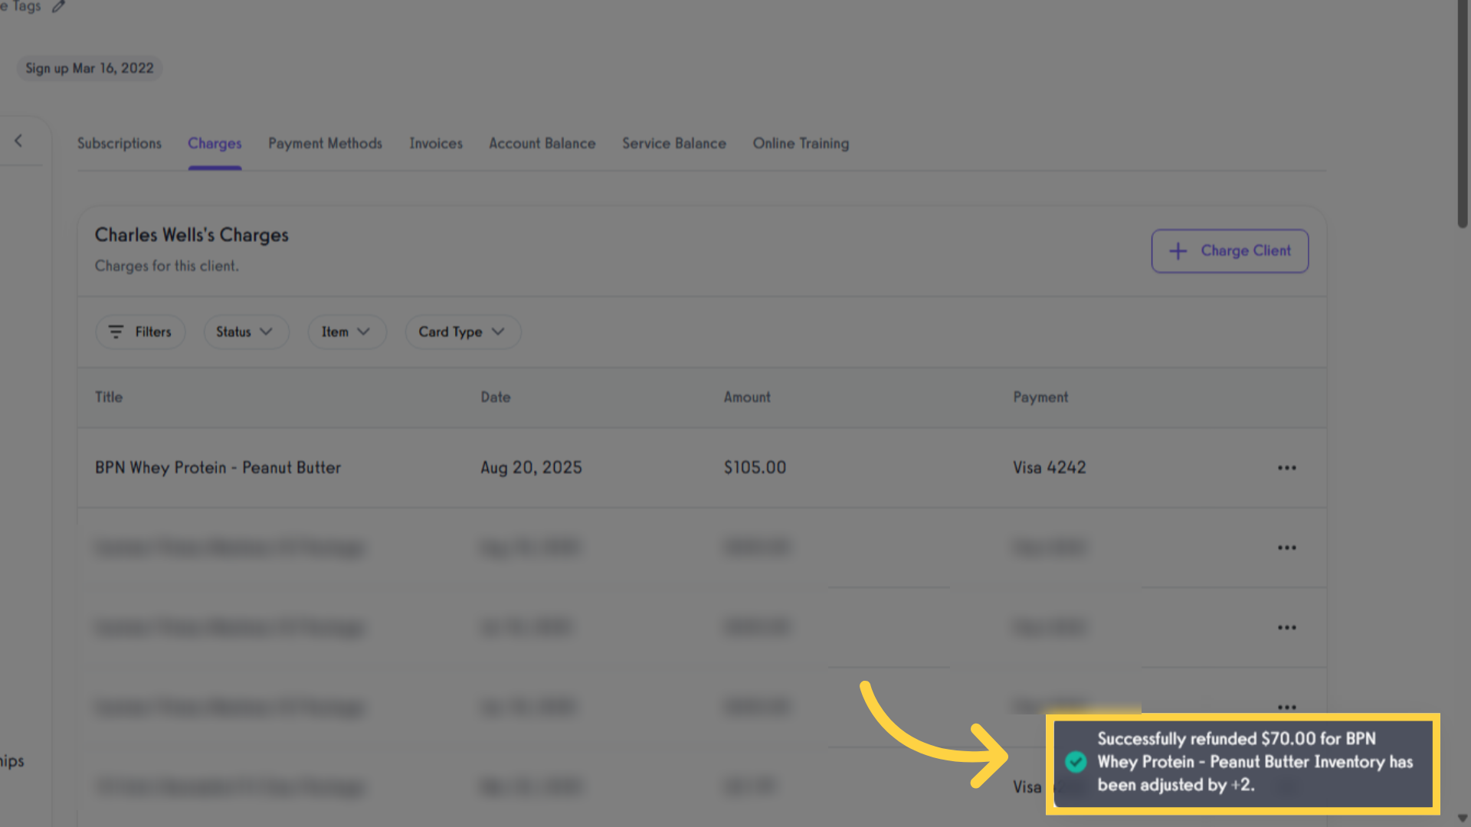Click the scrollbar down arrow
Image resolution: width=1471 pixels, height=827 pixels.
(x=1463, y=819)
